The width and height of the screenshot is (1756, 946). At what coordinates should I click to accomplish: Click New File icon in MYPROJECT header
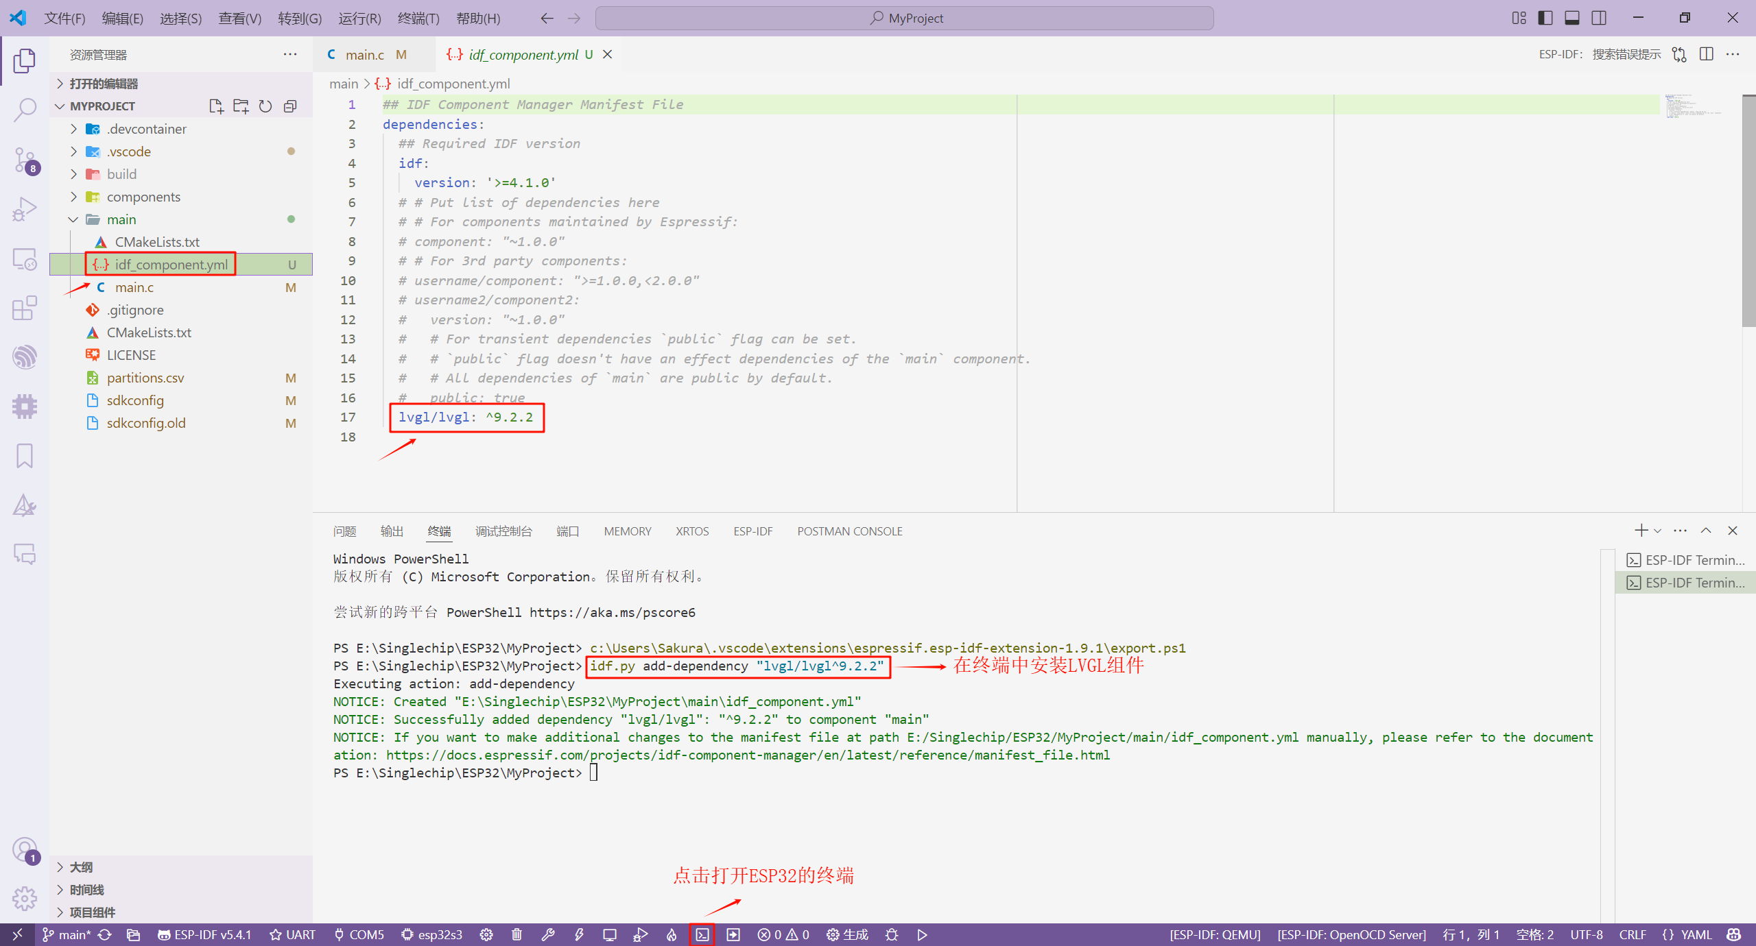pyautogui.click(x=216, y=106)
